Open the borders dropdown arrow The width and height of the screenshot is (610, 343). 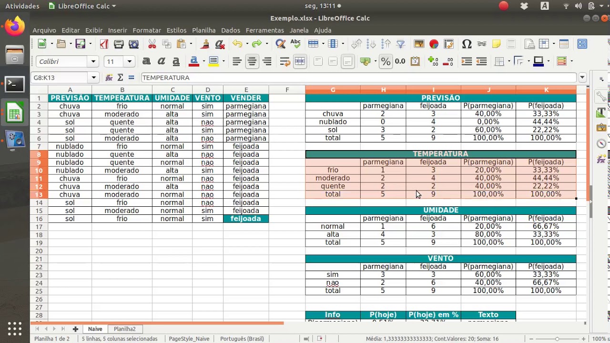point(509,61)
